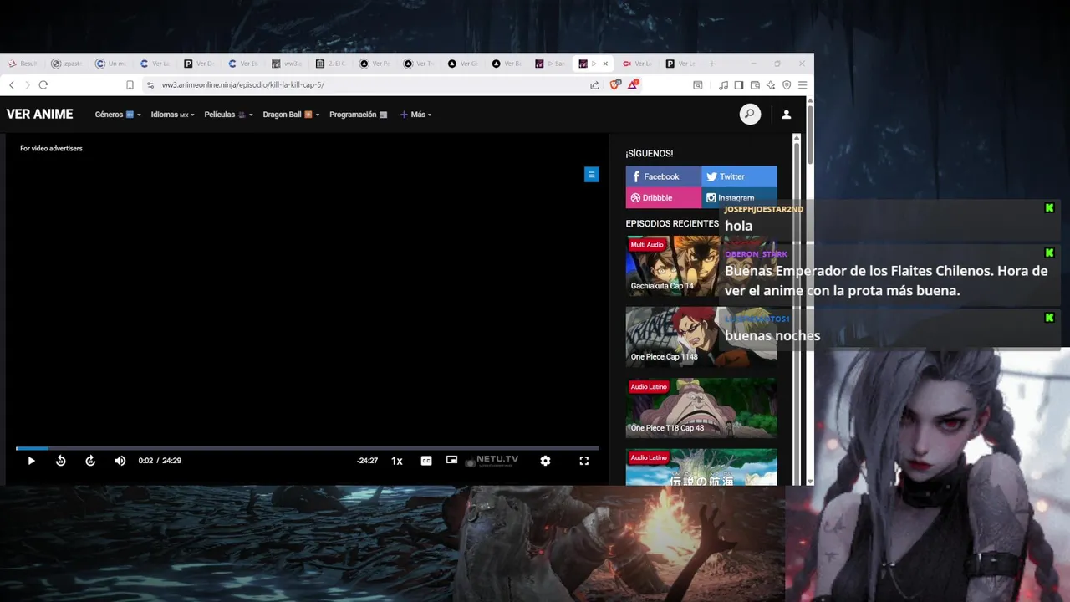Open site search magnifier icon
Viewport: 1070px width, 602px height.
(x=750, y=115)
